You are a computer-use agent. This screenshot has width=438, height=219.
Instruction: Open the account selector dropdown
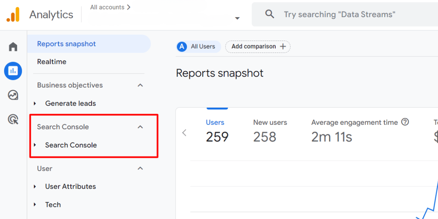[x=237, y=18]
